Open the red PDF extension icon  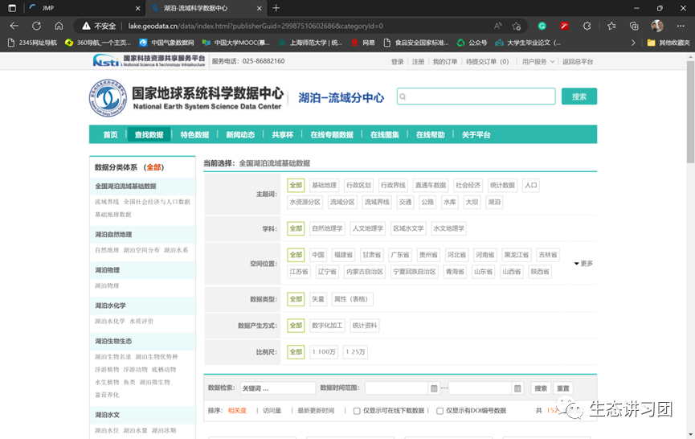(564, 27)
